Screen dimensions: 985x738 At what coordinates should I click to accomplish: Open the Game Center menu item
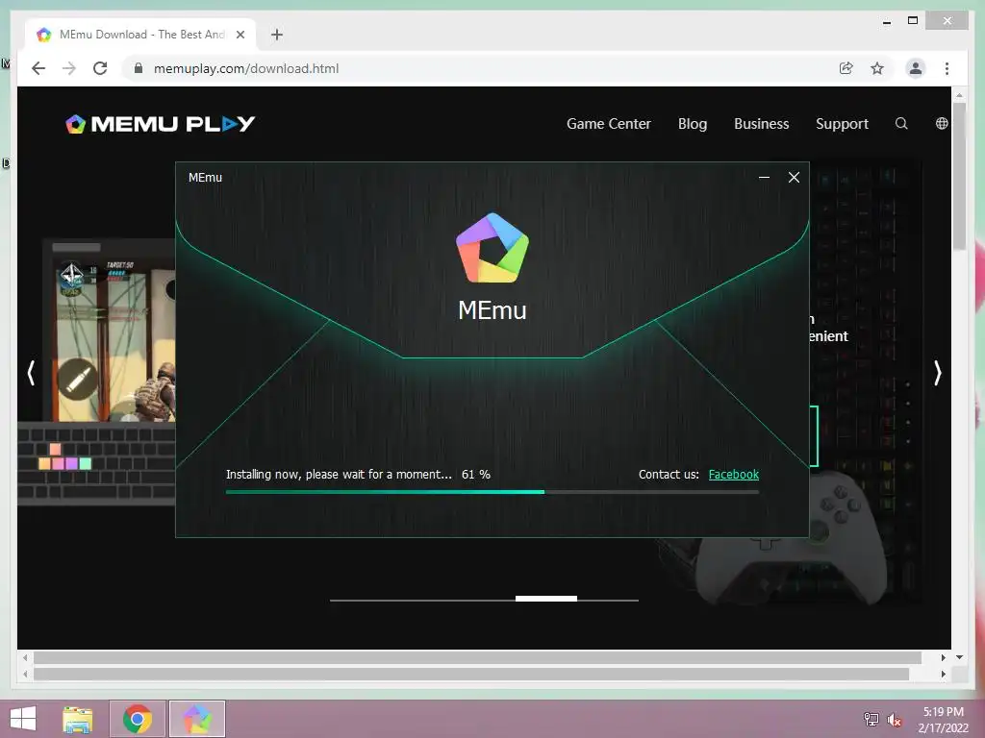(x=609, y=124)
